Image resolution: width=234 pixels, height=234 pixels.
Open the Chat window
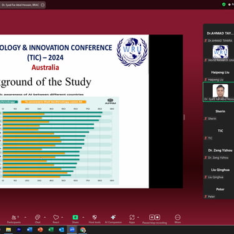point(37,219)
